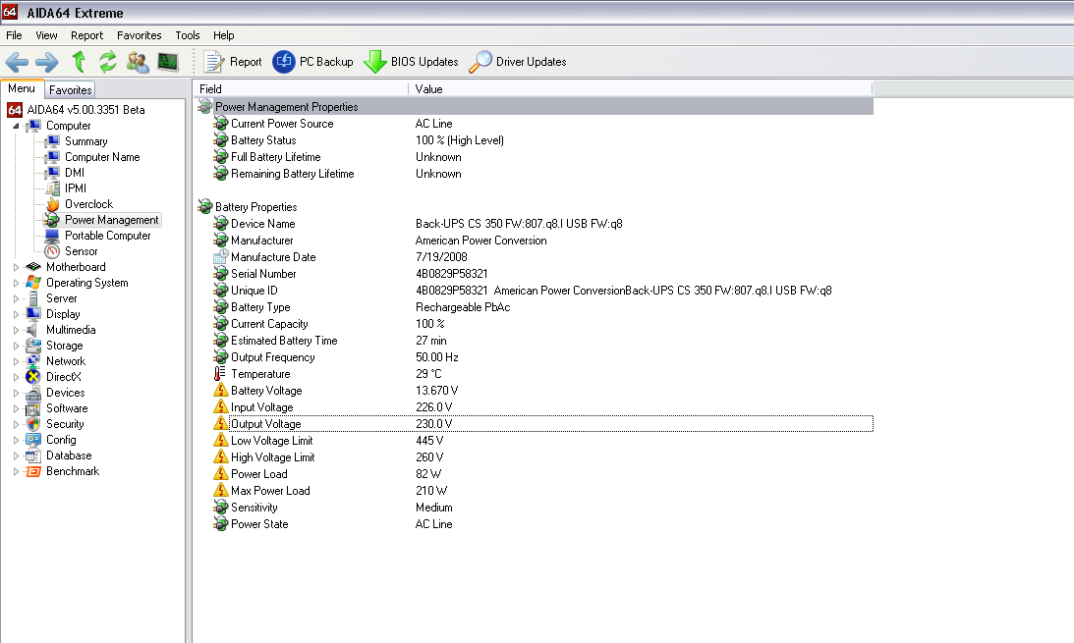Click the Device Name field row
This screenshot has height=643, width=1074.
click(542, 224)
